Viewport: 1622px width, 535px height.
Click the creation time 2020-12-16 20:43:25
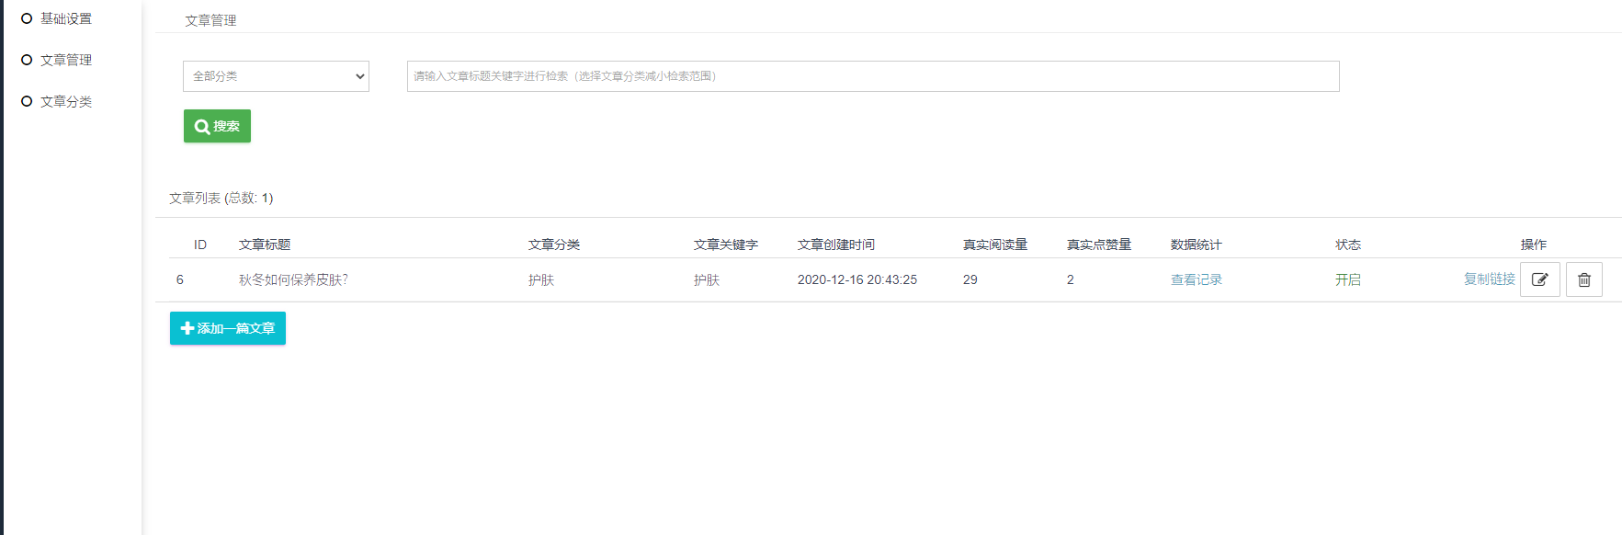click(x=856, y=279)
